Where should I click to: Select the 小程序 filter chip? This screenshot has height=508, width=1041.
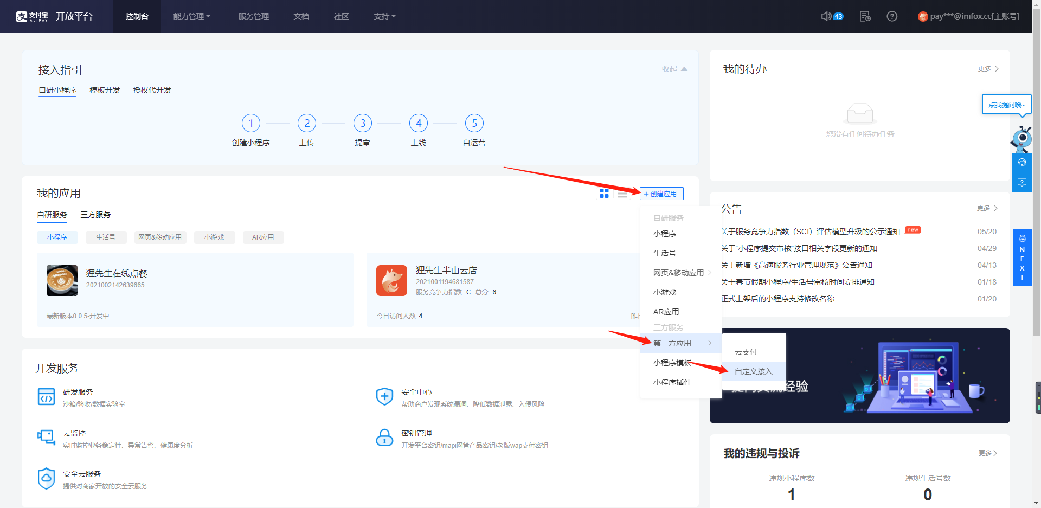[57, 237]
